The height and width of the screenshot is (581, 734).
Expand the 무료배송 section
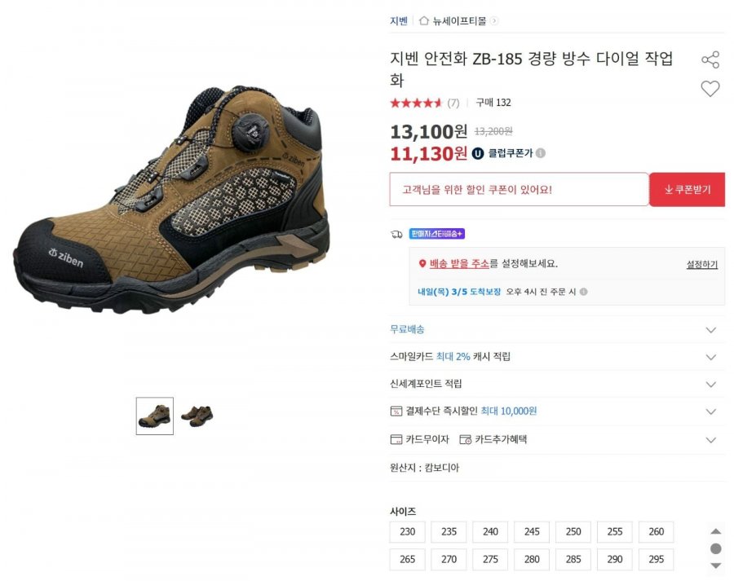[x=710, y=330]
